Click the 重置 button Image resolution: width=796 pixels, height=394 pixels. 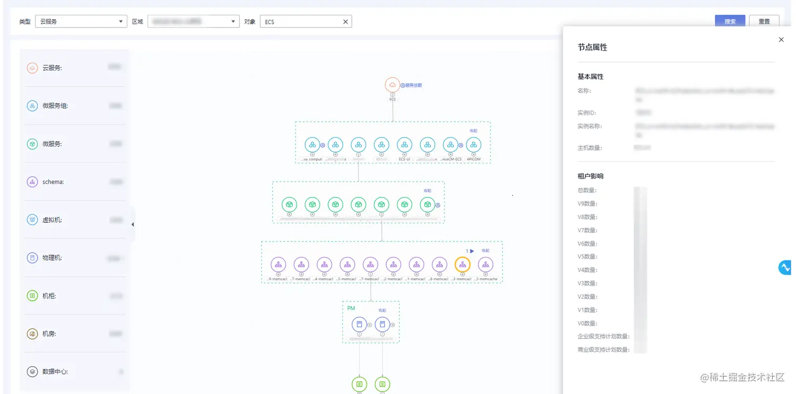[764, 21]
